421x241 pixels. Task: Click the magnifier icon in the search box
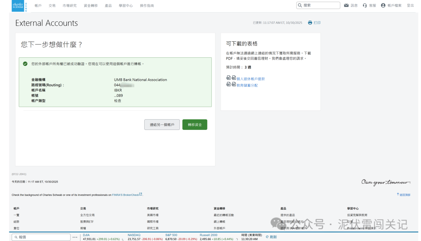300,5
